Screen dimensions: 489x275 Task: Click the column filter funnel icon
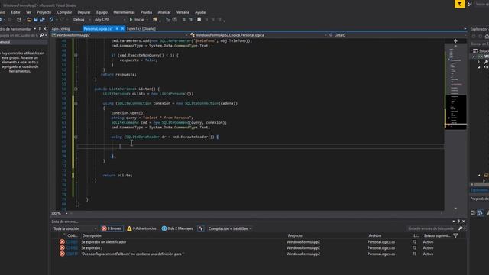click(455, 236)
